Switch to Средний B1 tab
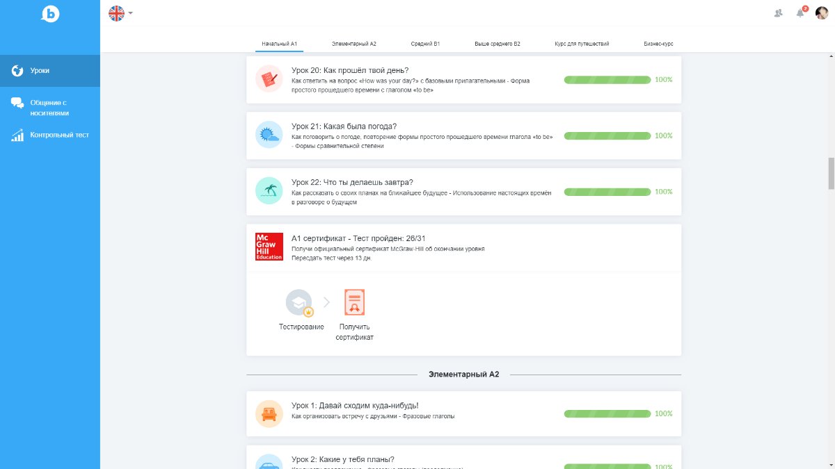The height and width of the screenshot is (469, 835). click(425, 44)
